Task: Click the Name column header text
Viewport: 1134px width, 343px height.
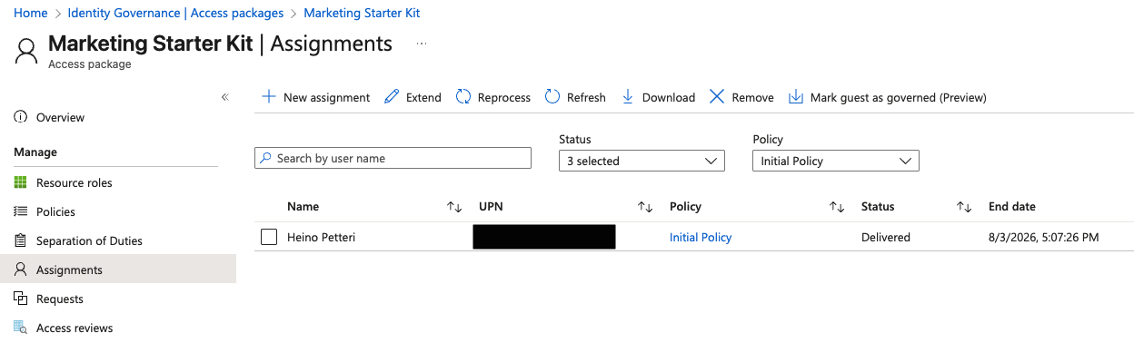Action: tap(303, 207)
